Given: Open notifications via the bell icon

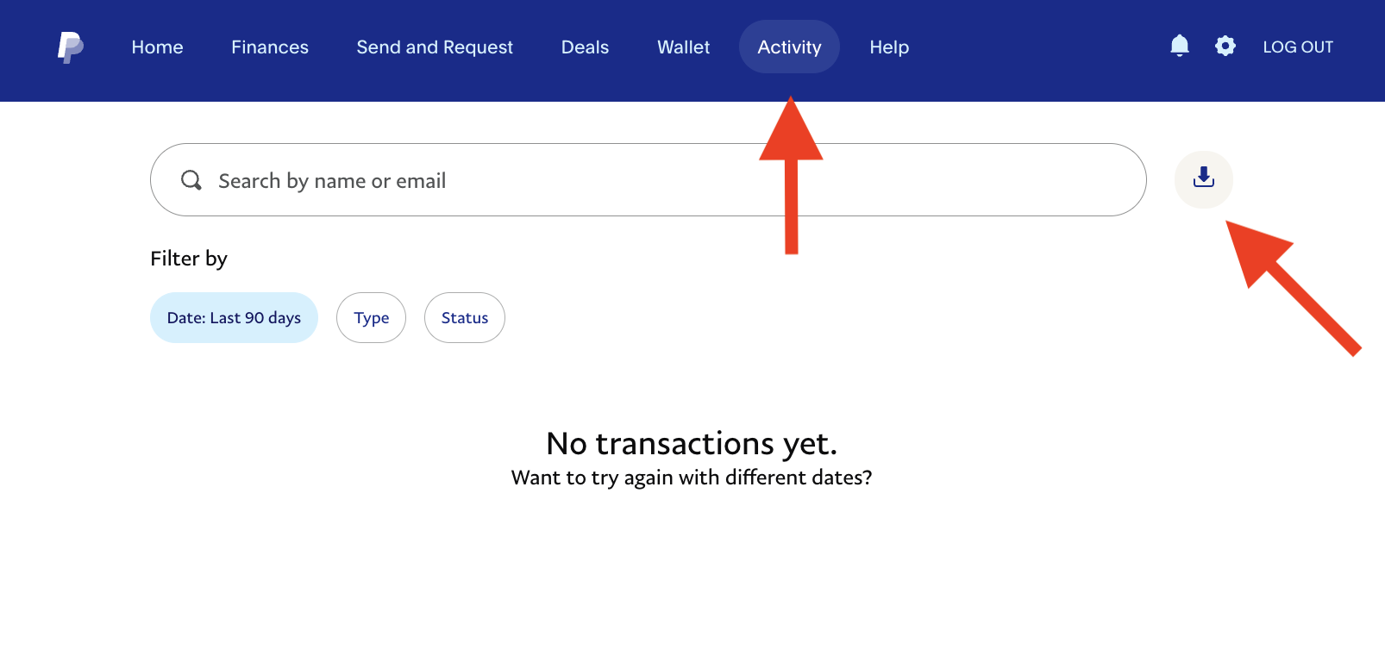Looking at the screenshot, I should tap(1179, 46).
